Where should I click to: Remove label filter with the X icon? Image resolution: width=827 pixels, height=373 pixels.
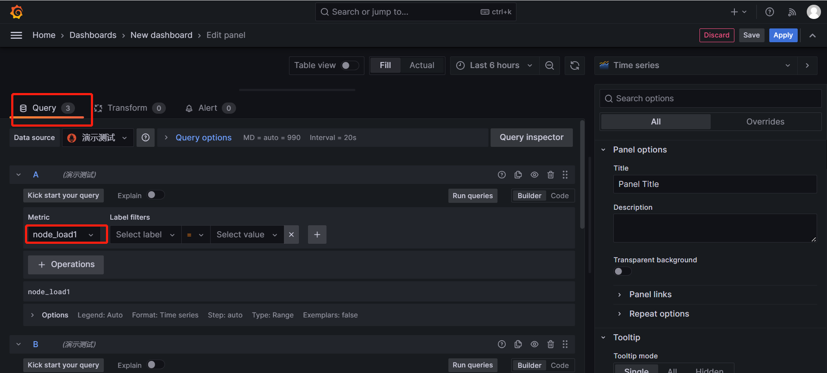click(291, 235)
